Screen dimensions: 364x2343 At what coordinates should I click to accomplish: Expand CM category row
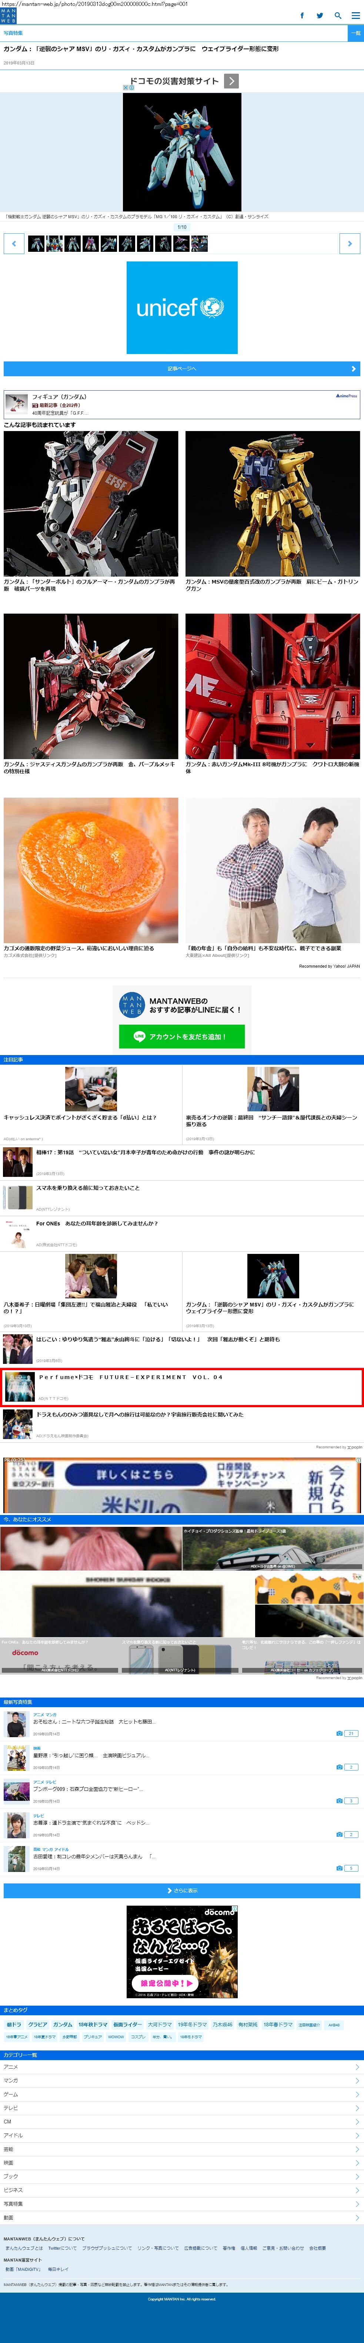tap(182, 2122)
